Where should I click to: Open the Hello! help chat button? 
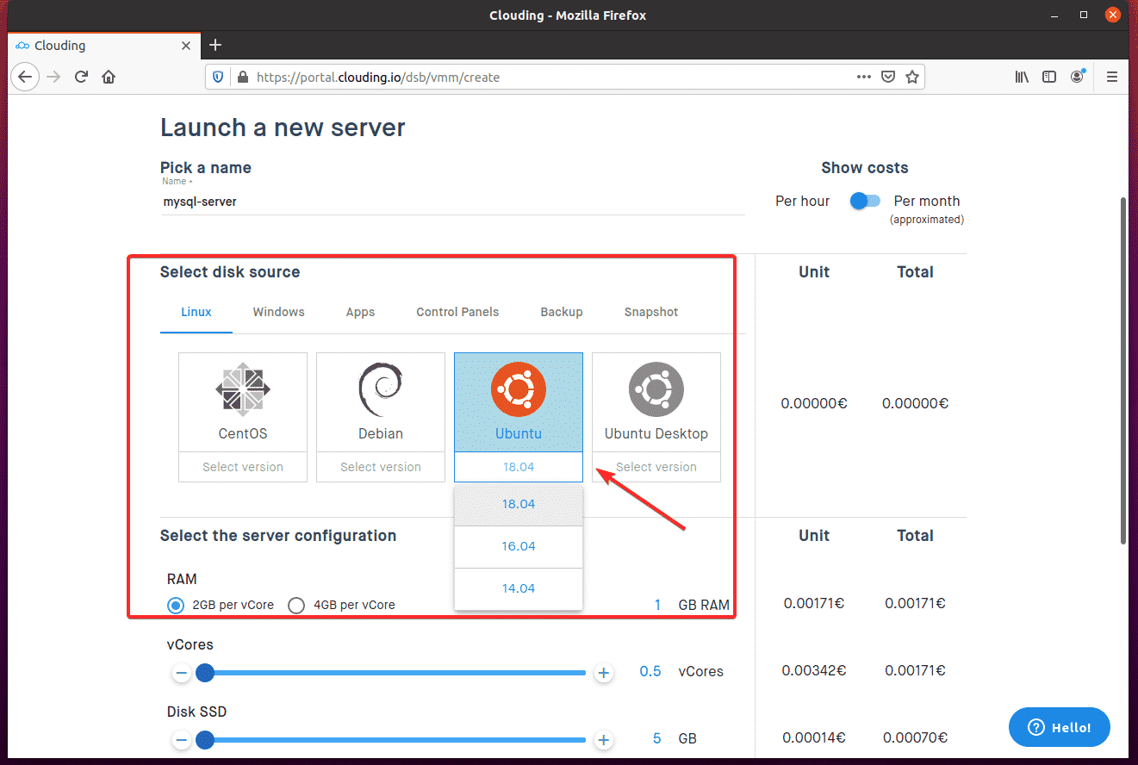(x=1059, y=728)
